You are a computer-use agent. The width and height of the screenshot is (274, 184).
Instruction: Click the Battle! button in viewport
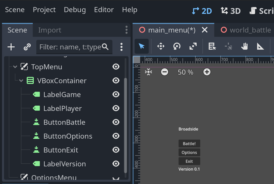tap(189, 144)
